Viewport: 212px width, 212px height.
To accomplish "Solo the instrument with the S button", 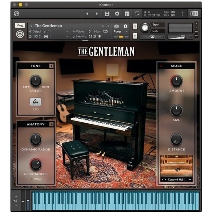I will (x=135, y=26).
